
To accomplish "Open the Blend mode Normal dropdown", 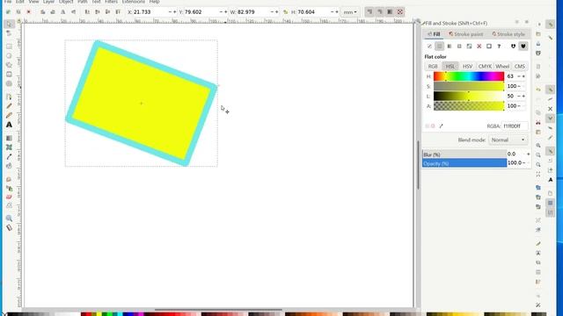I will 508,140.
